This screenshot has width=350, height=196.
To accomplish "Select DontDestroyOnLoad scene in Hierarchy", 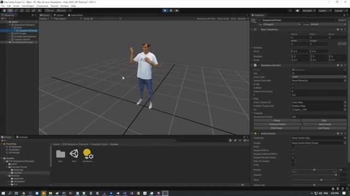I will 22,42.
